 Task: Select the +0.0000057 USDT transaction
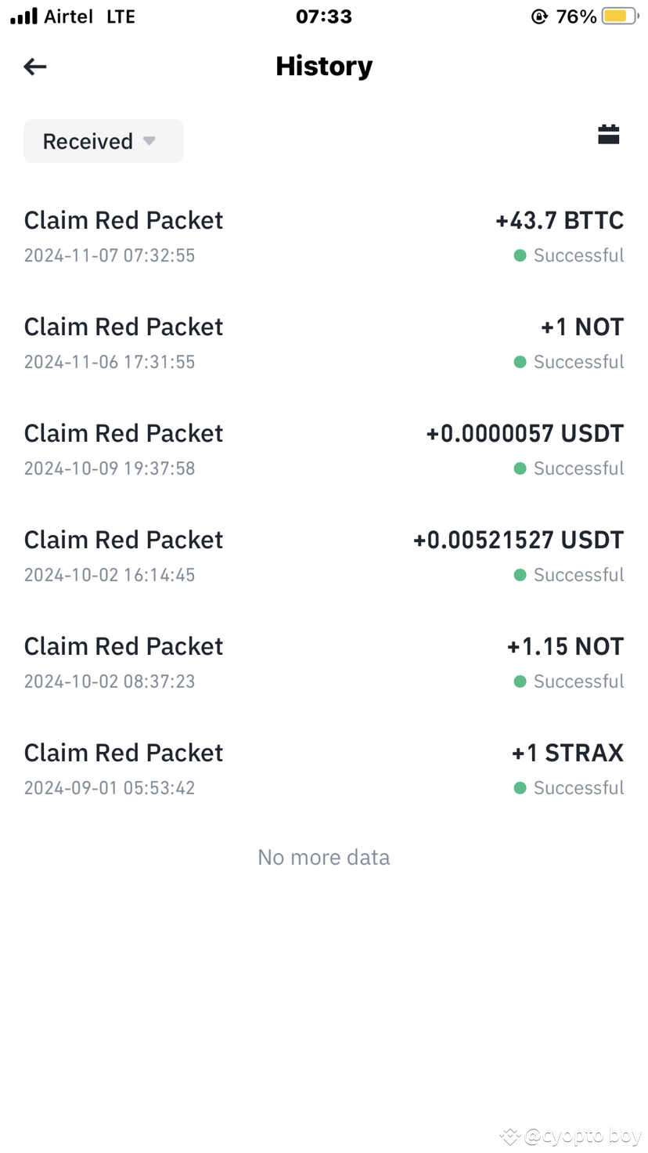(x=324, y=450)
